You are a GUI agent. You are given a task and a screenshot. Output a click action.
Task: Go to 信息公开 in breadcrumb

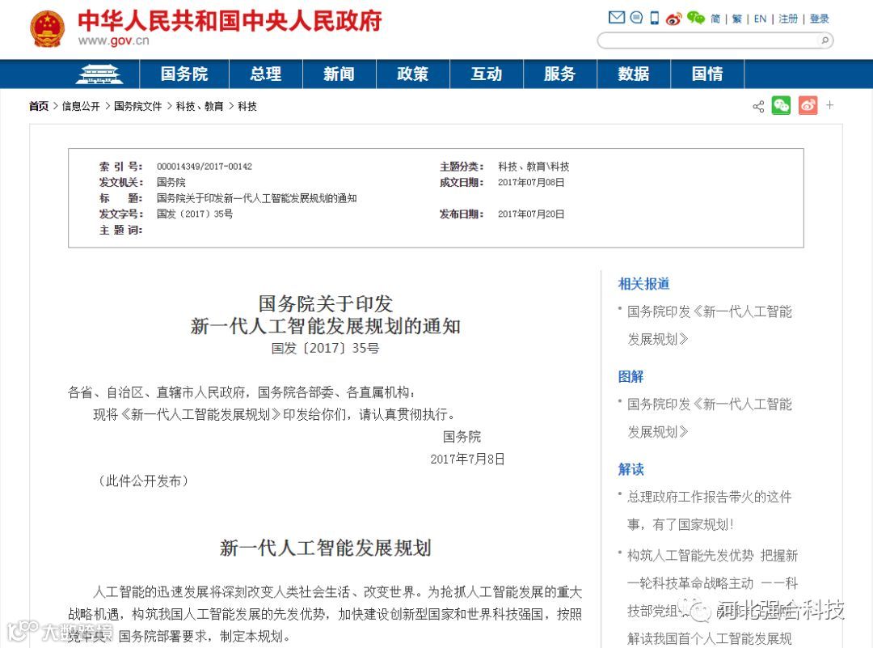pos(81,106)
